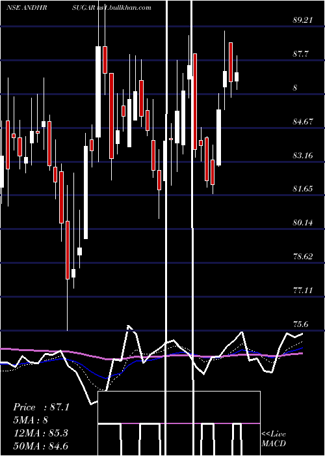Click the NSE ANDHR SUGAR chart title
Viewport: 325px width, 456px height.
51,8
